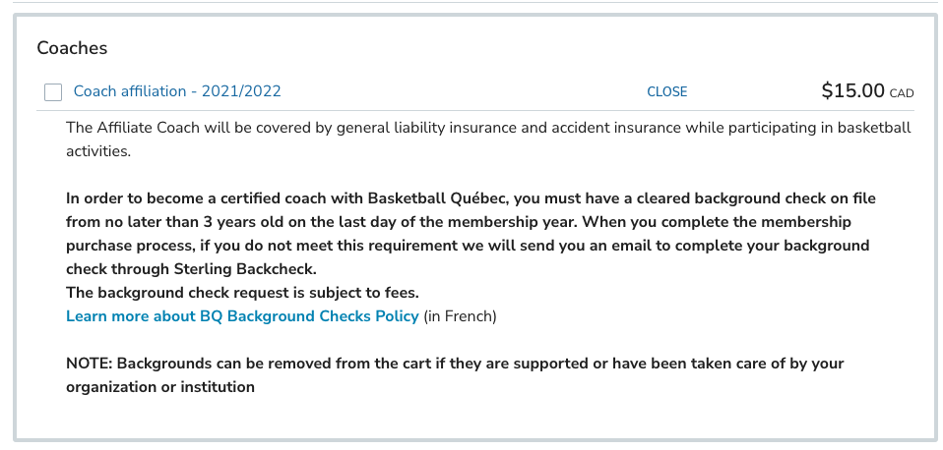Open the Coach affiliation - 2021/2022 link

click(177, 91)
